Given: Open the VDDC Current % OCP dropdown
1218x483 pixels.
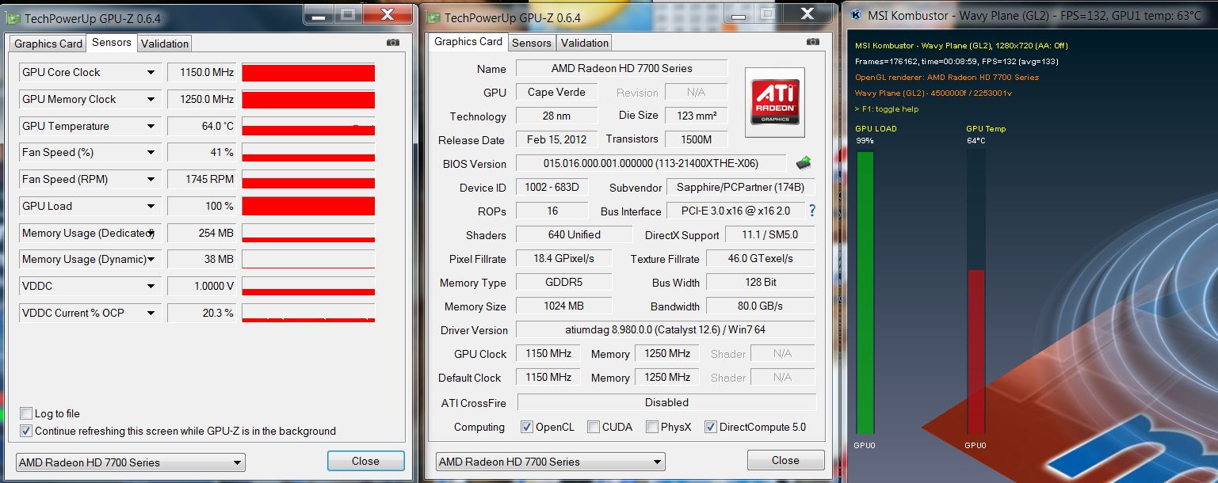Looking at the screenshot, I should (x=151, y=314).
